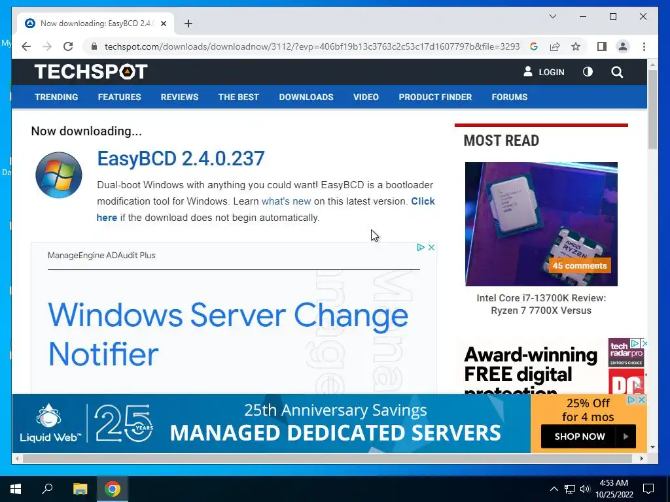
Task: Open Intel Core i7-13700K Review article link
Action: tap(541, 304)
